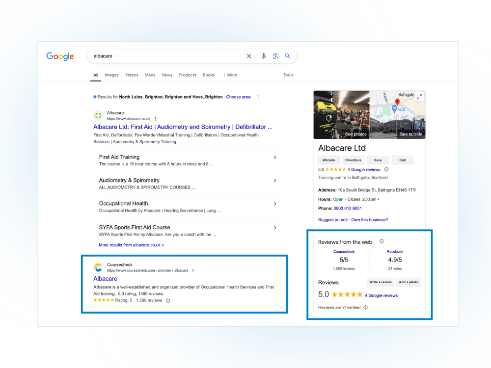Open the Tools options
The height and width of the screenshot is (368, 491).
click(x=288, y=75)
